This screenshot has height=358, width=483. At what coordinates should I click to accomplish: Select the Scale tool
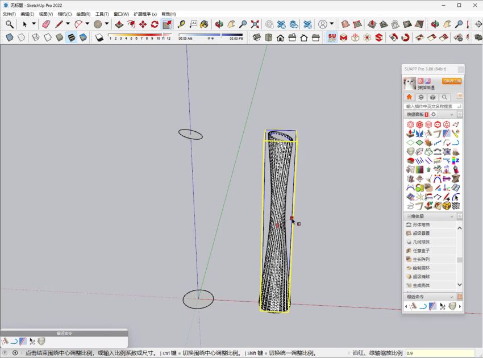[167, 24]
